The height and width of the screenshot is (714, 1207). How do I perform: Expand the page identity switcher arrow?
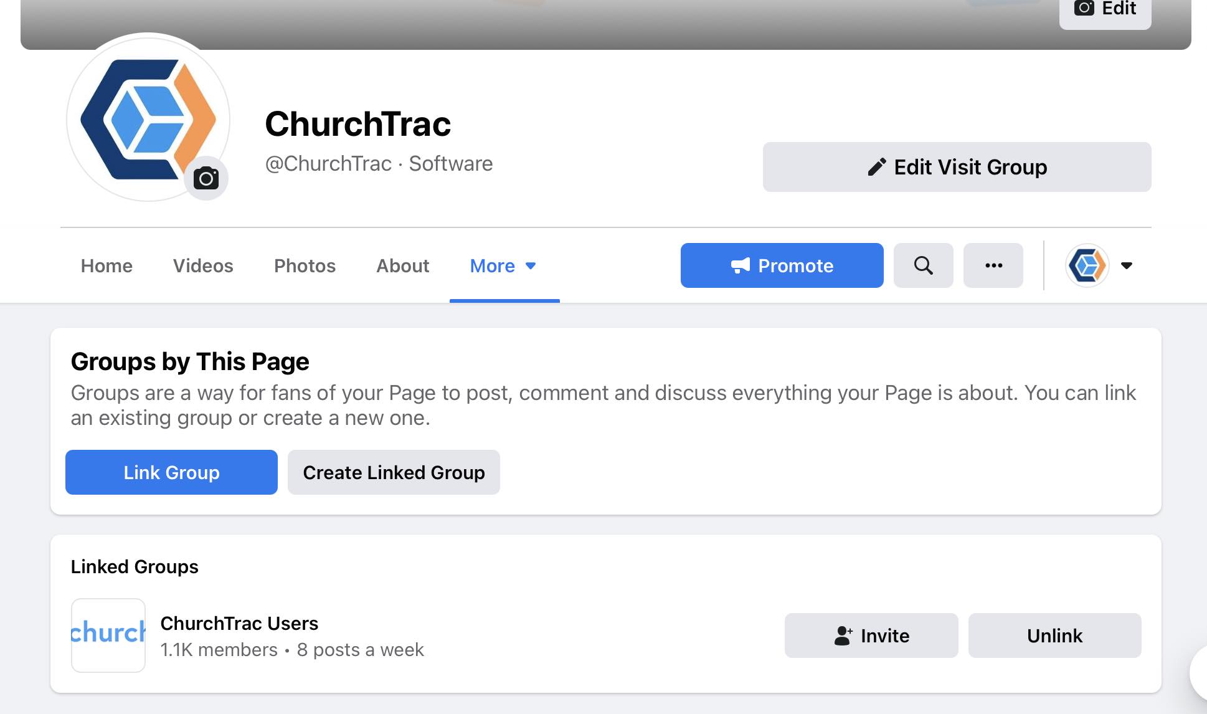(x=1126, y=265)
